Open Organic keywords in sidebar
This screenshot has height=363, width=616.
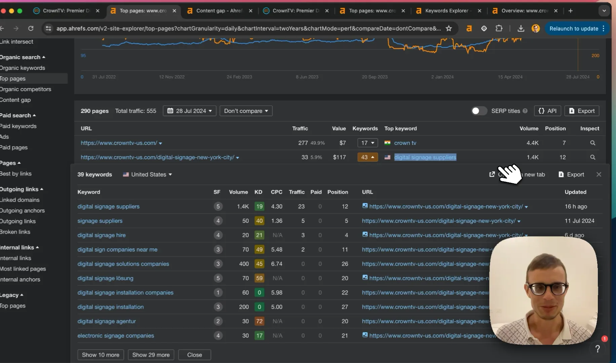23,68
